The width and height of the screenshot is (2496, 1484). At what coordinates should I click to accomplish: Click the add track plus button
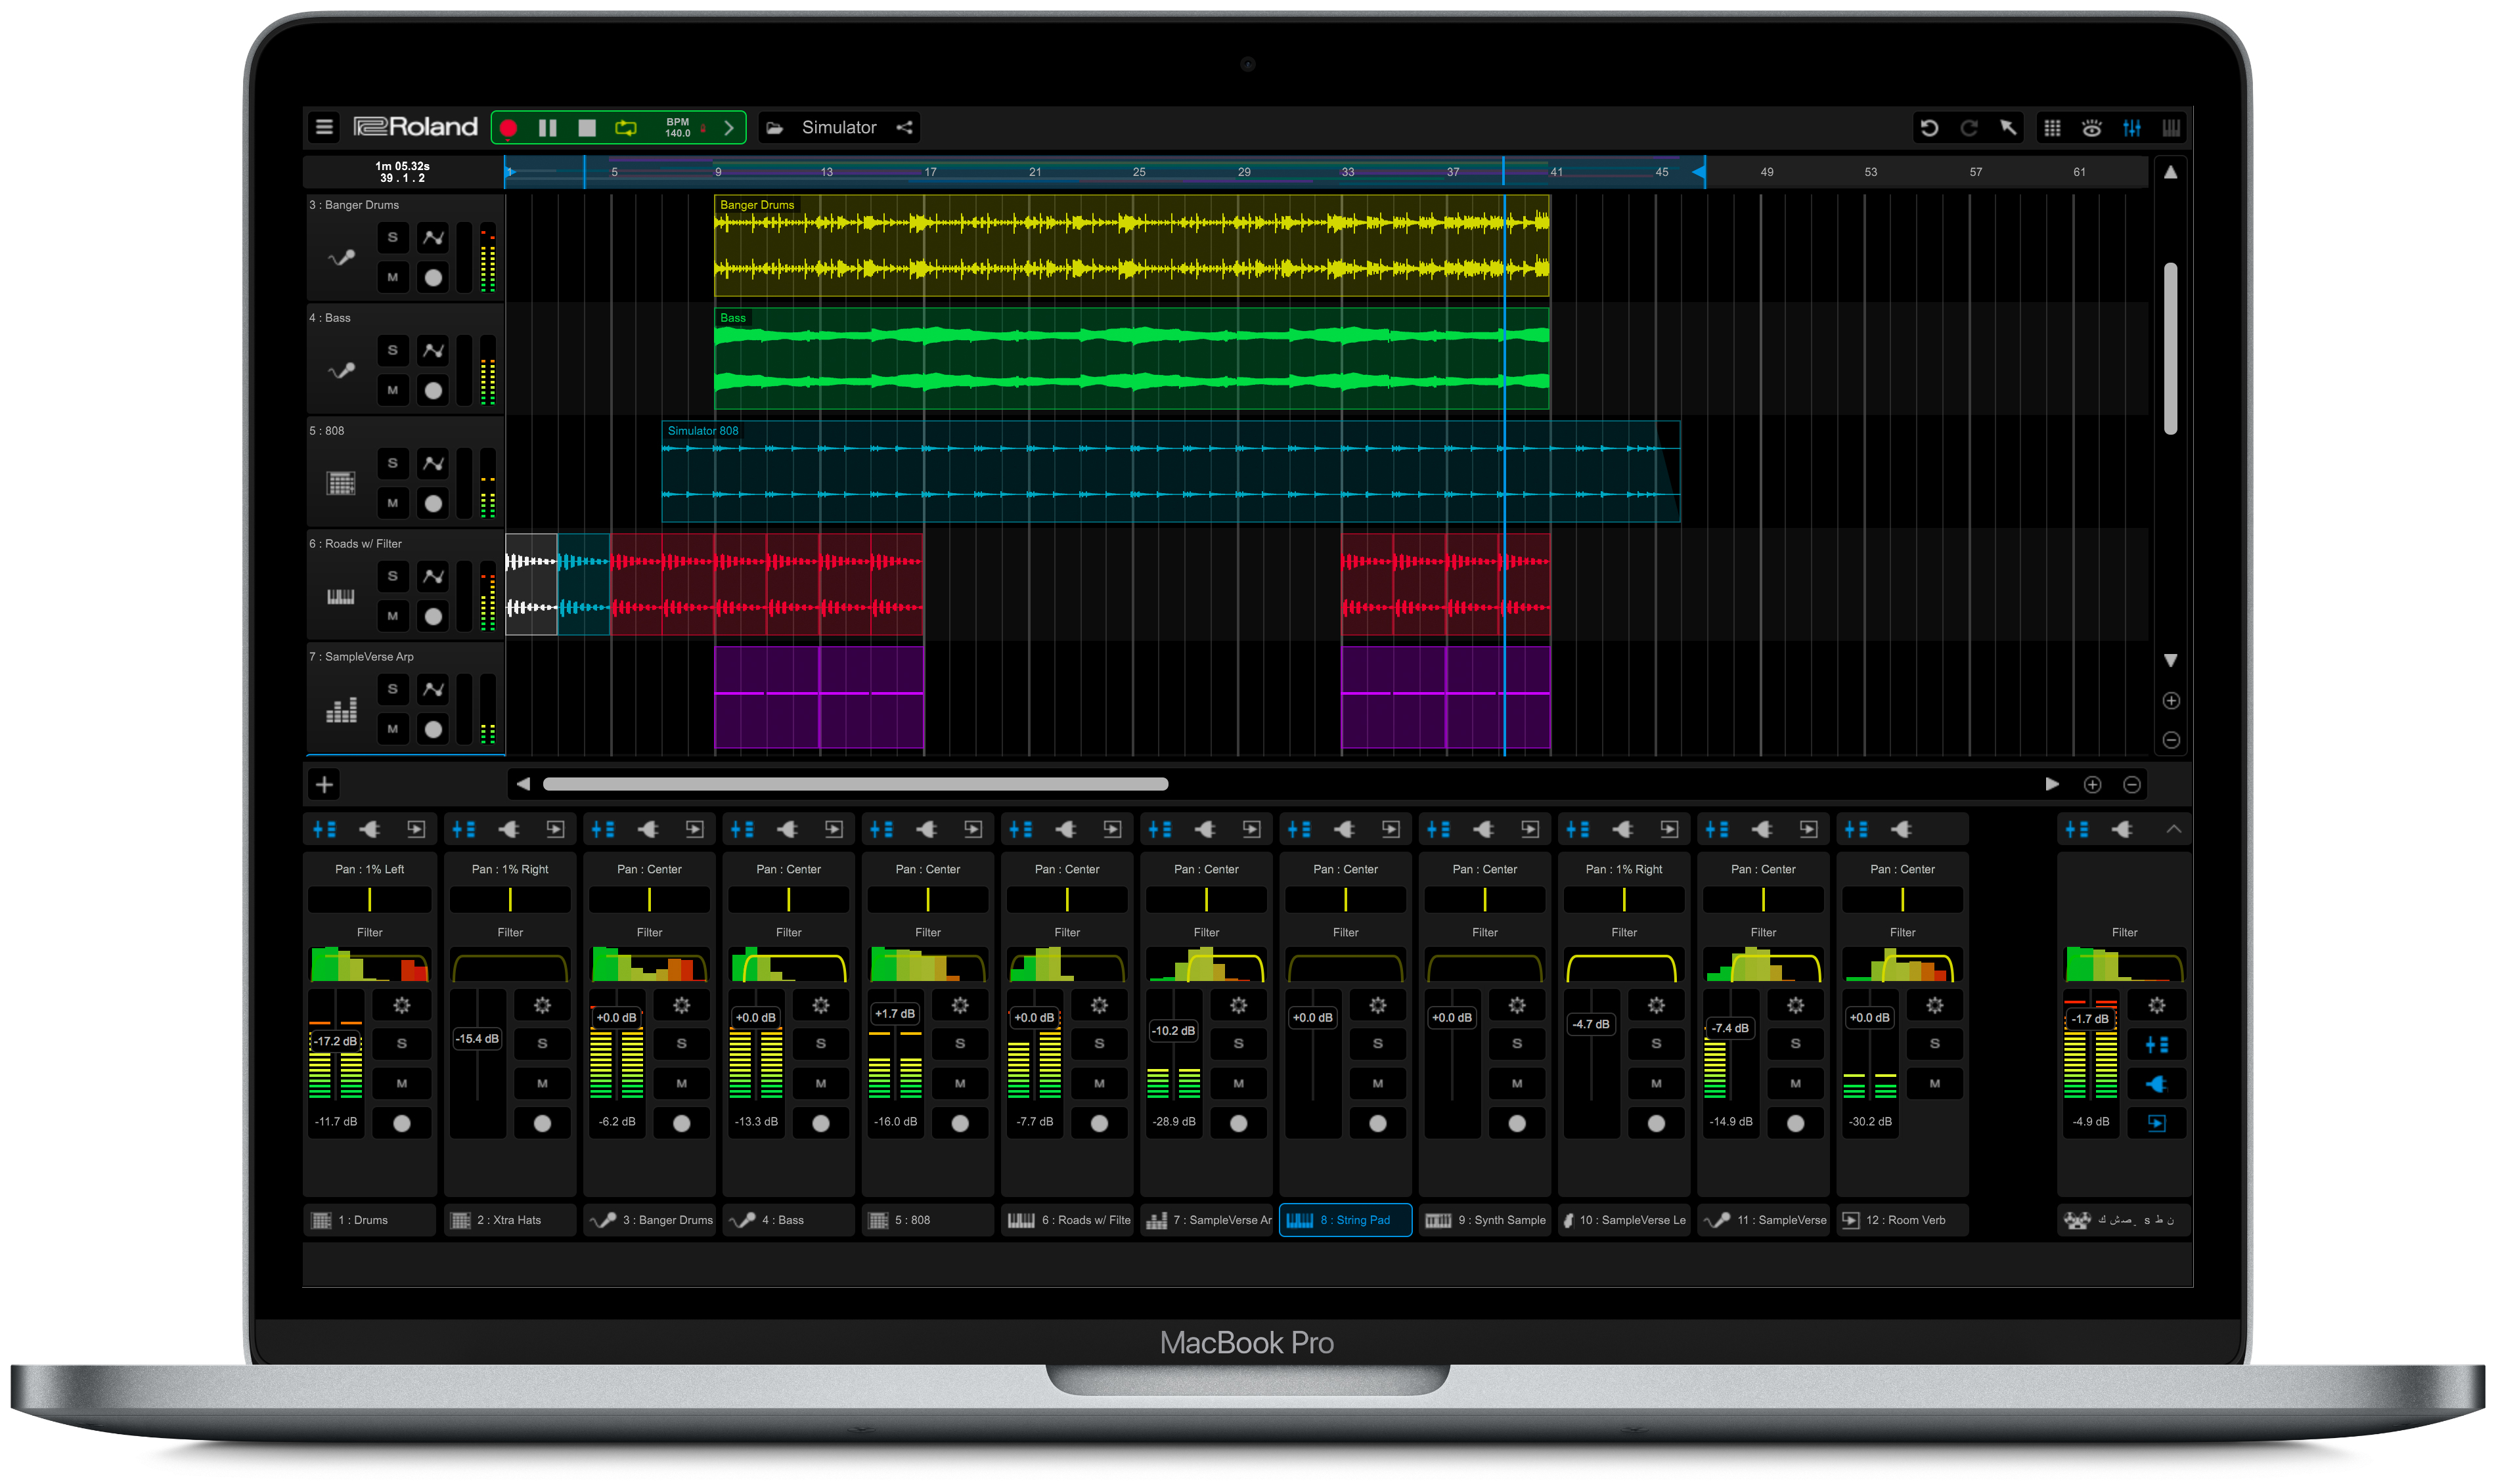[323, 784]
